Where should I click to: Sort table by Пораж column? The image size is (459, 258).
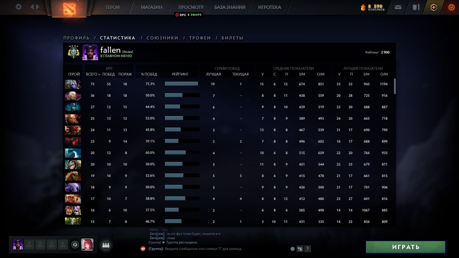125,74
